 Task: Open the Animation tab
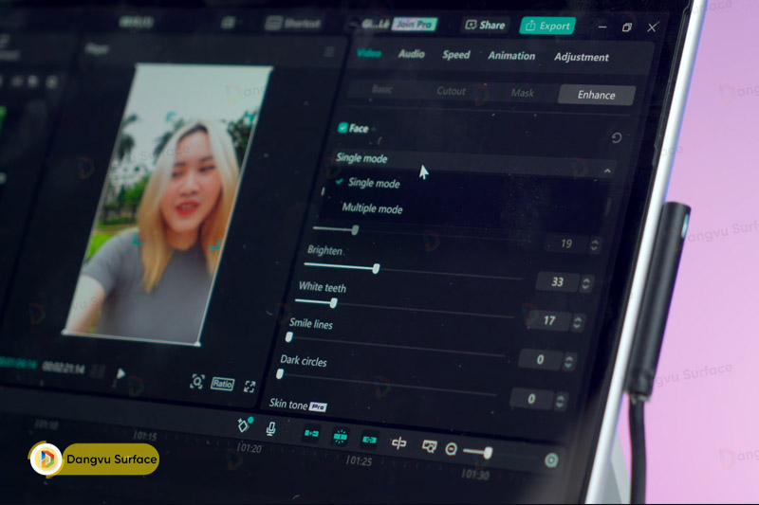pos(511,56)
